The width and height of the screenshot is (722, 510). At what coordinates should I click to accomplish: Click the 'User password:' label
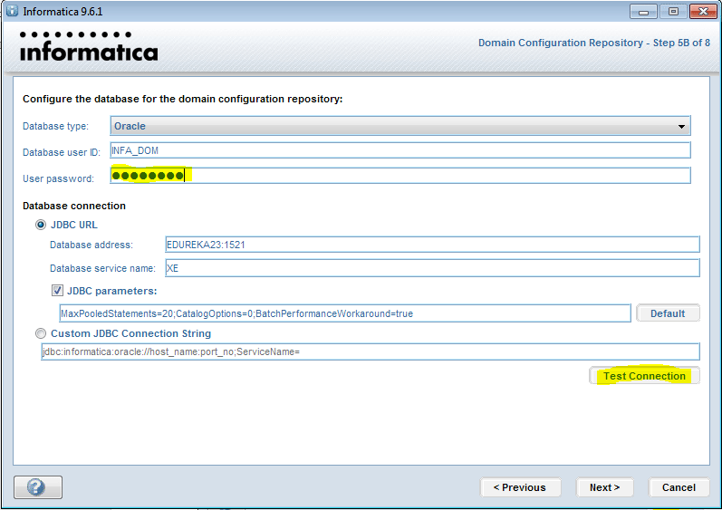(x=58, y=178)
